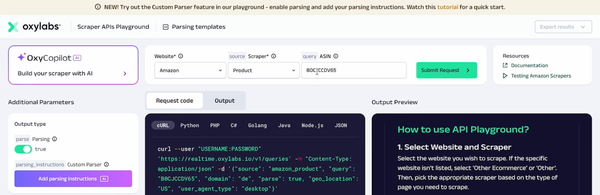Click the Parsing templates icon
600x195 pixels.
tap(166, 27)
